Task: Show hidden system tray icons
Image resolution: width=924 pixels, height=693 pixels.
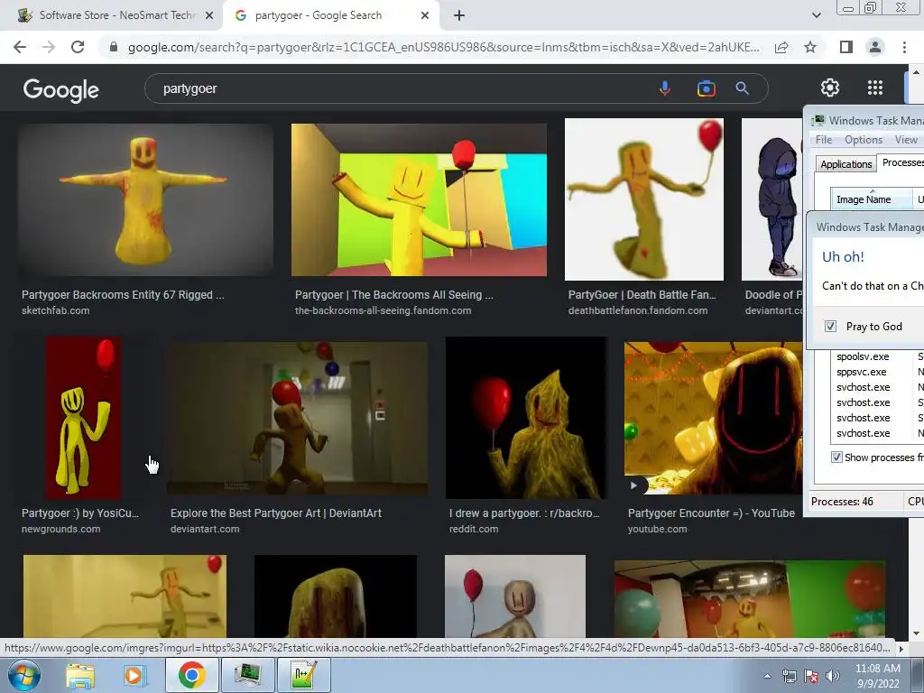Action: pyautogui.click(x=767, y=676)
